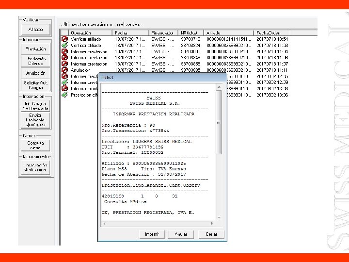Click the Anulación operation cell in the table
This screenshot has height=262, width=349.
[80, 70]
